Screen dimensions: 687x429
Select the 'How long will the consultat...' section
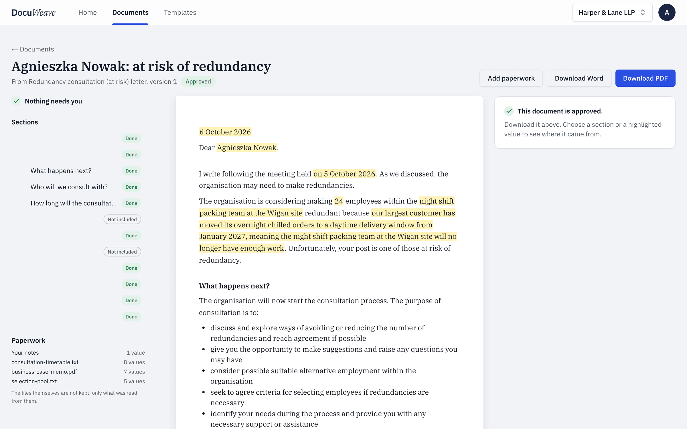pos(77,203)
